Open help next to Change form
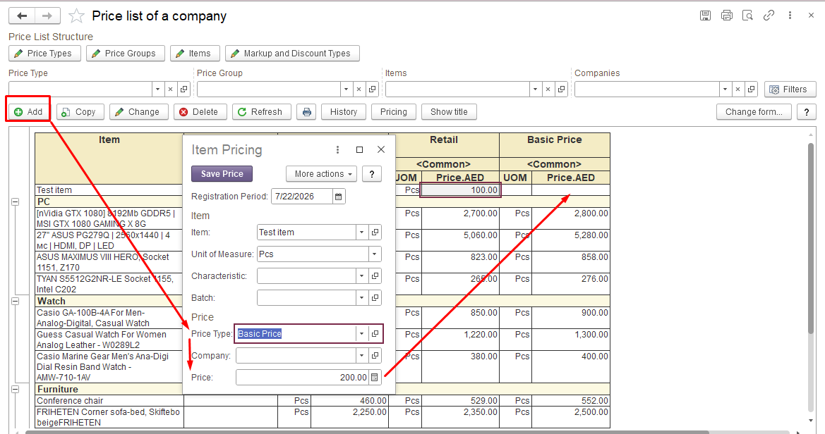Image resolution: width=825 pixels, height=434 pixels. tap(807, 112)
